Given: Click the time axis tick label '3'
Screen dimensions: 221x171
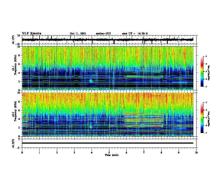Looking at the screenshot, I should point(74,153).
